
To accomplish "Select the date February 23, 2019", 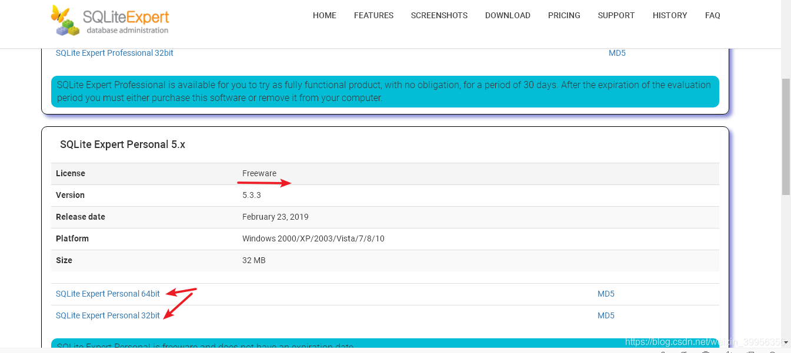I will 275,217.
